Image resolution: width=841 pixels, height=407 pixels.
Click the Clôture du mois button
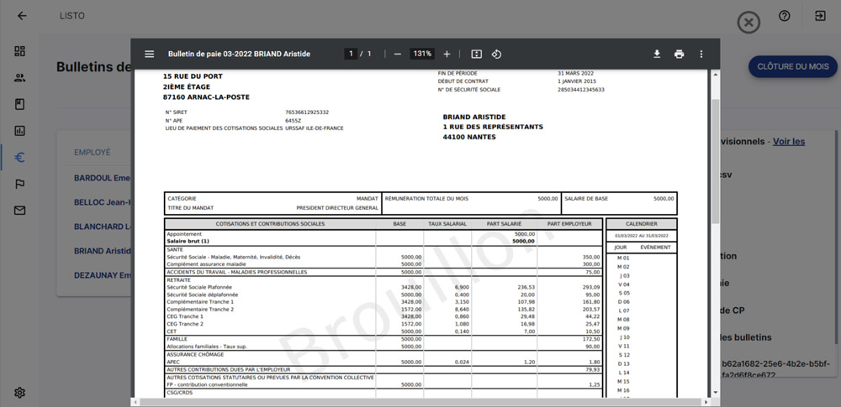pos(792,66)
